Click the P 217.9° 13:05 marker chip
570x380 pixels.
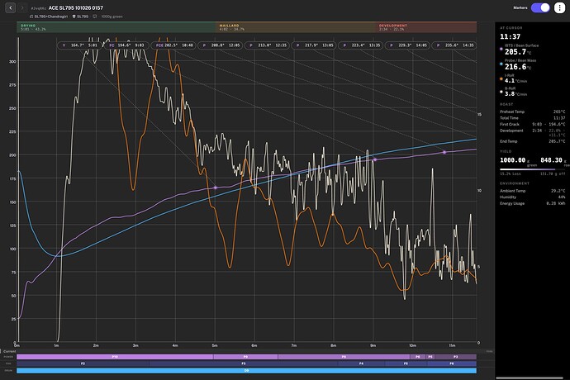pyautogui.click(x=314, y=45)
